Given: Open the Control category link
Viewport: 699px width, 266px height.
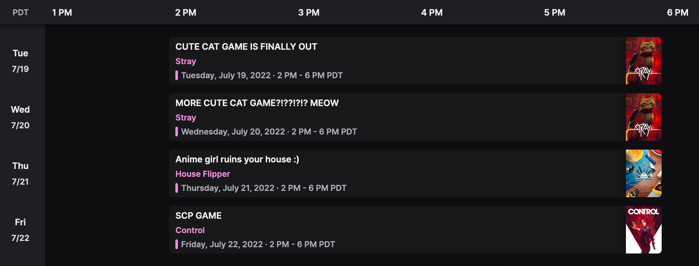Looking at the screenshot, I should (190, 230).
